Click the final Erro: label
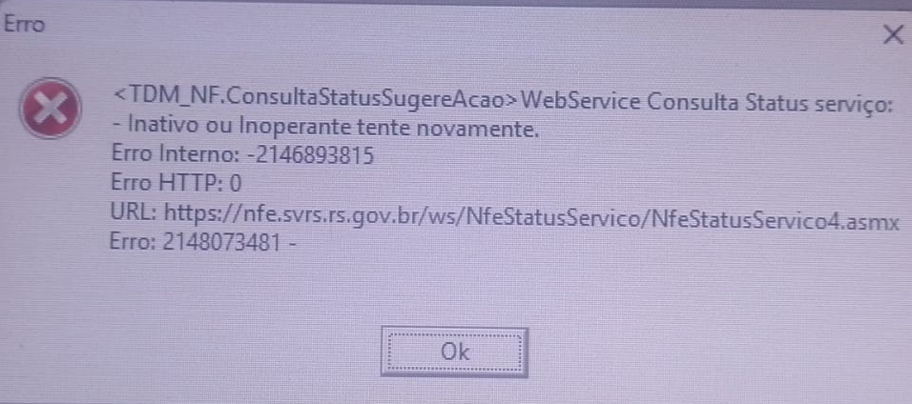This screenshot has width=912, height=404. pos(135,242)
